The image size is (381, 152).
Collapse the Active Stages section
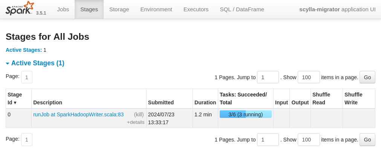coord(35,63)
